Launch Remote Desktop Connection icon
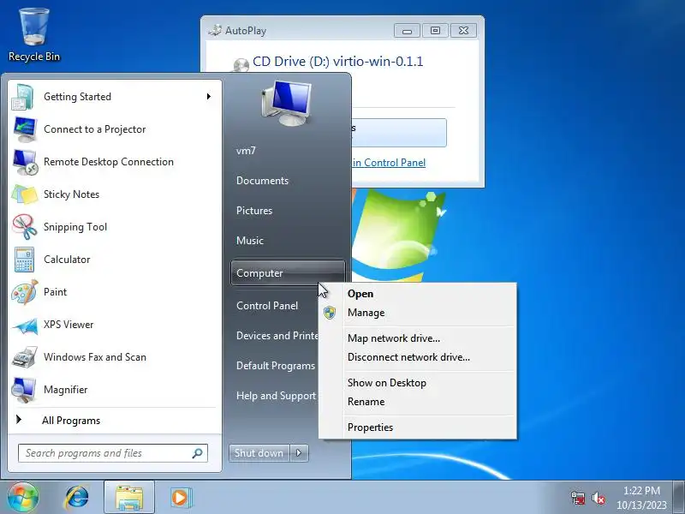This screenshot has width=685, height=514. tap(25, 162)
